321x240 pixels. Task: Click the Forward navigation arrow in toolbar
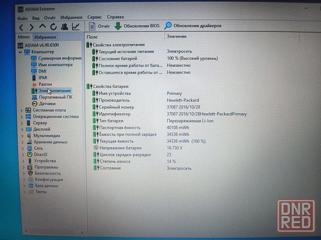click(32, 27)
